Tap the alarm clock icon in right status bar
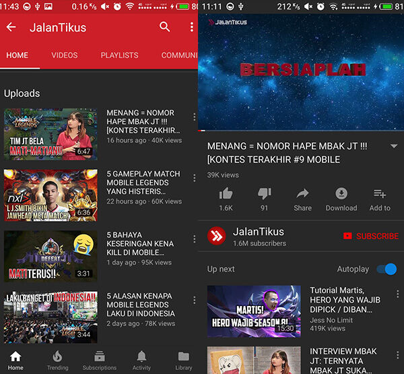404x374 pixels. tap(321, 7)
